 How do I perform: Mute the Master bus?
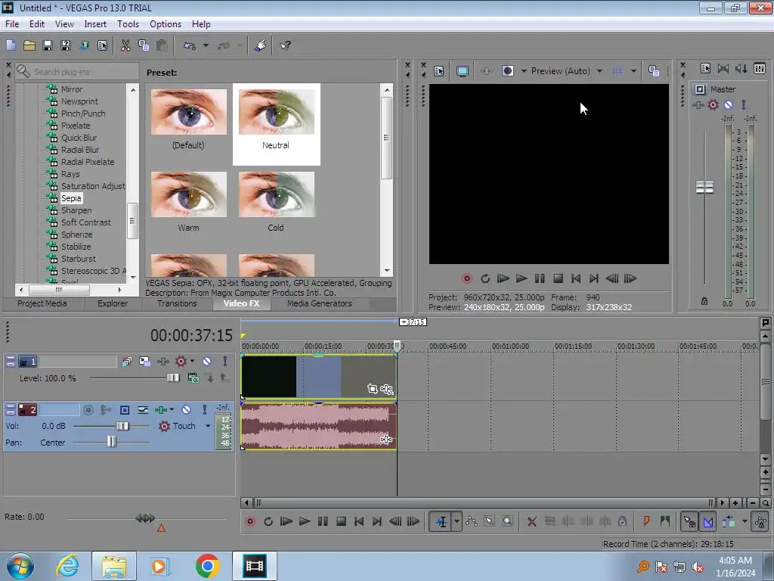coord(728,104)
